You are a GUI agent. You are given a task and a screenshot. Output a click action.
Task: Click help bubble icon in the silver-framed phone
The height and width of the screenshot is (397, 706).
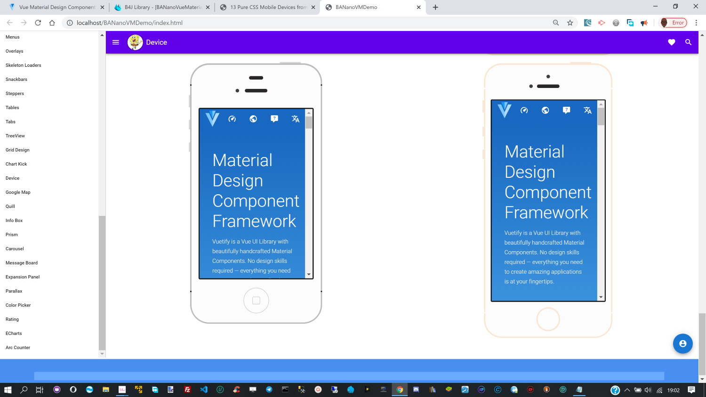[274, 119]
